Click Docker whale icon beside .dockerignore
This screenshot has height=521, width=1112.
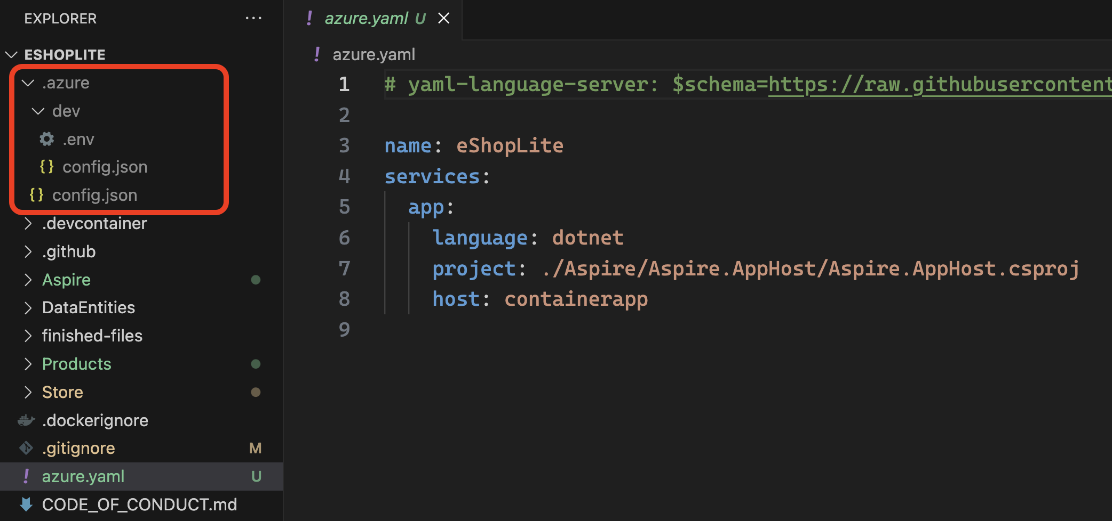[x=26, y=420]
